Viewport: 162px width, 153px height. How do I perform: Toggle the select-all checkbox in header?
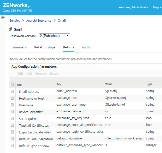tap(12, 85)
